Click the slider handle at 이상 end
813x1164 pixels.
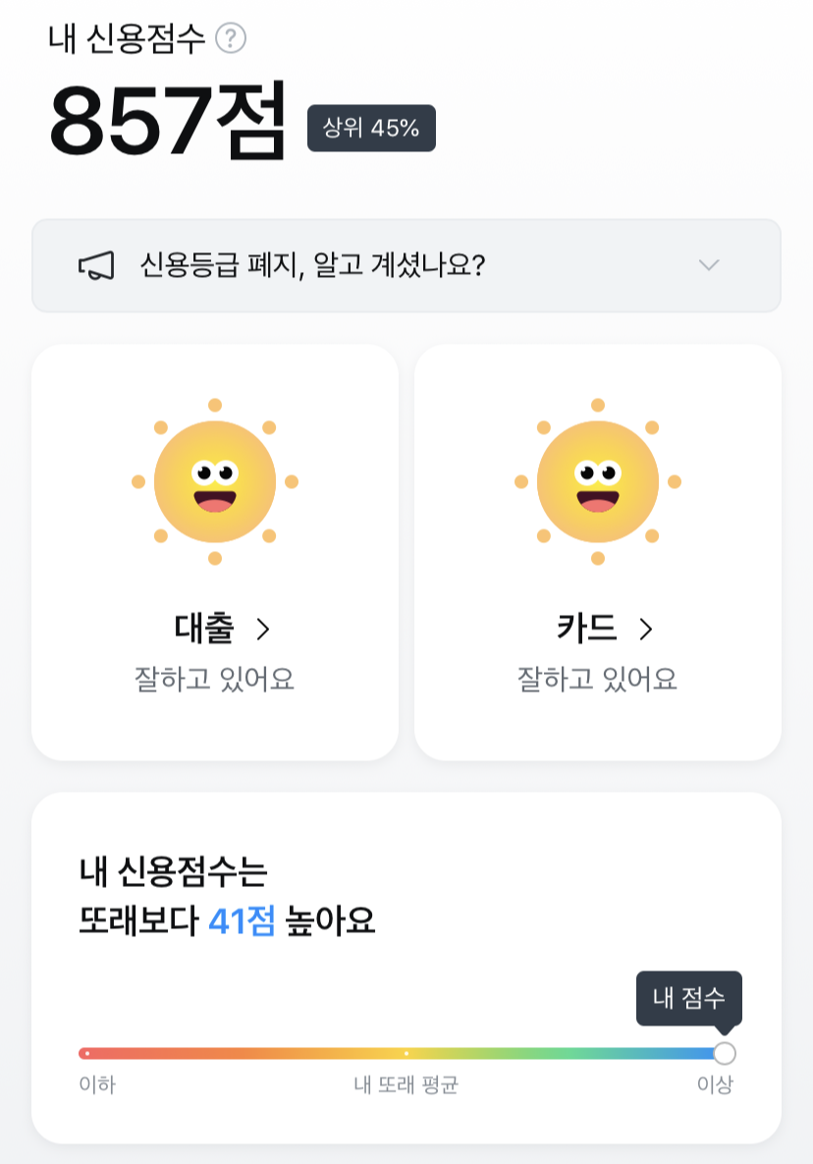tap(725, 1053)
